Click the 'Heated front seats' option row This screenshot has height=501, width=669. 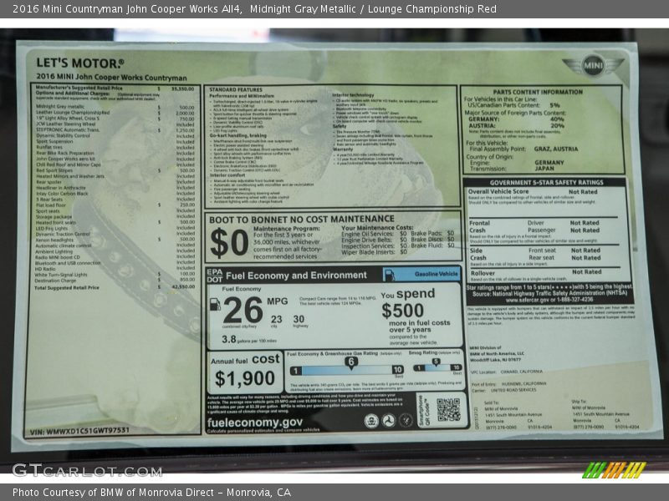(115, 222)
